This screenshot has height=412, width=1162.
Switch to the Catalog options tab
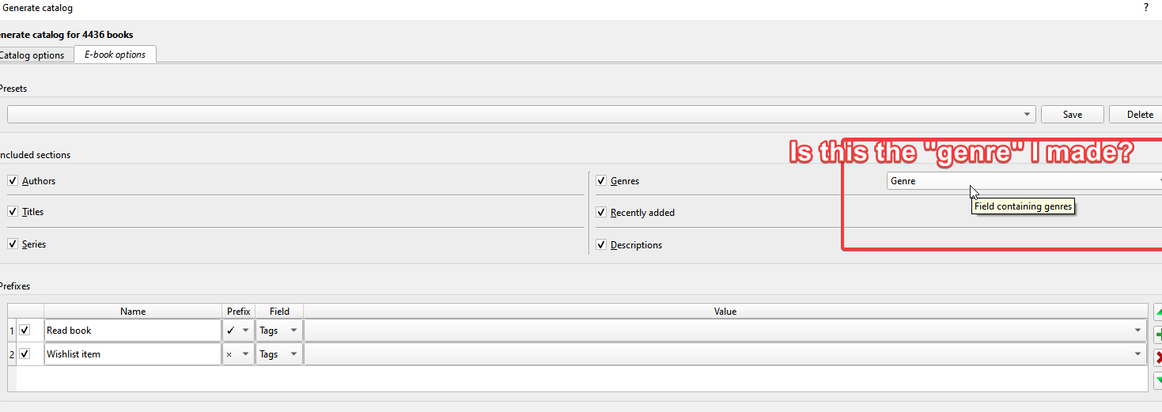pyautogui.click(x=32, y=55)
